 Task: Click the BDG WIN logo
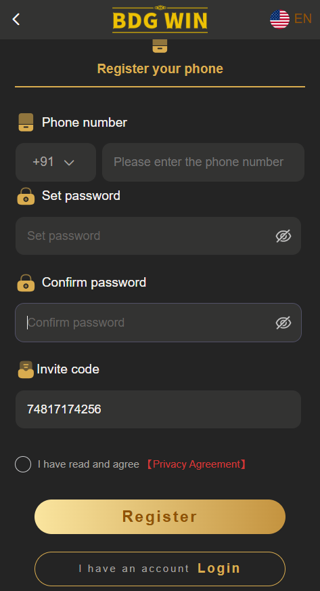pos(160,19)
